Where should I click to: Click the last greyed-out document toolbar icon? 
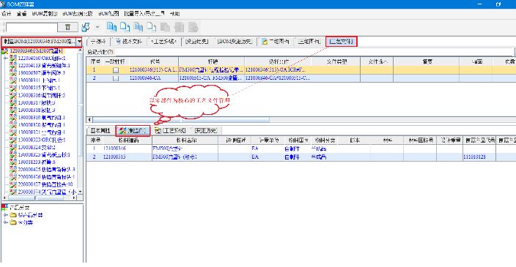(193, 27)
